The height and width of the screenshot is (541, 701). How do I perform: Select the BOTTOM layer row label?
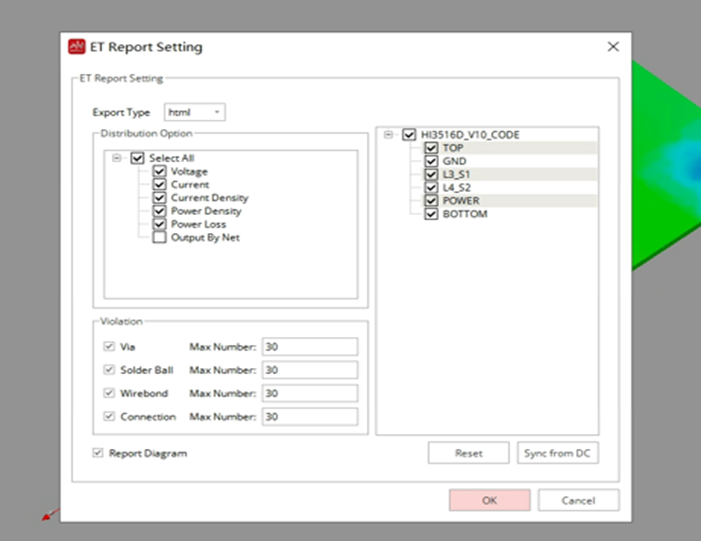click(465, 214)
